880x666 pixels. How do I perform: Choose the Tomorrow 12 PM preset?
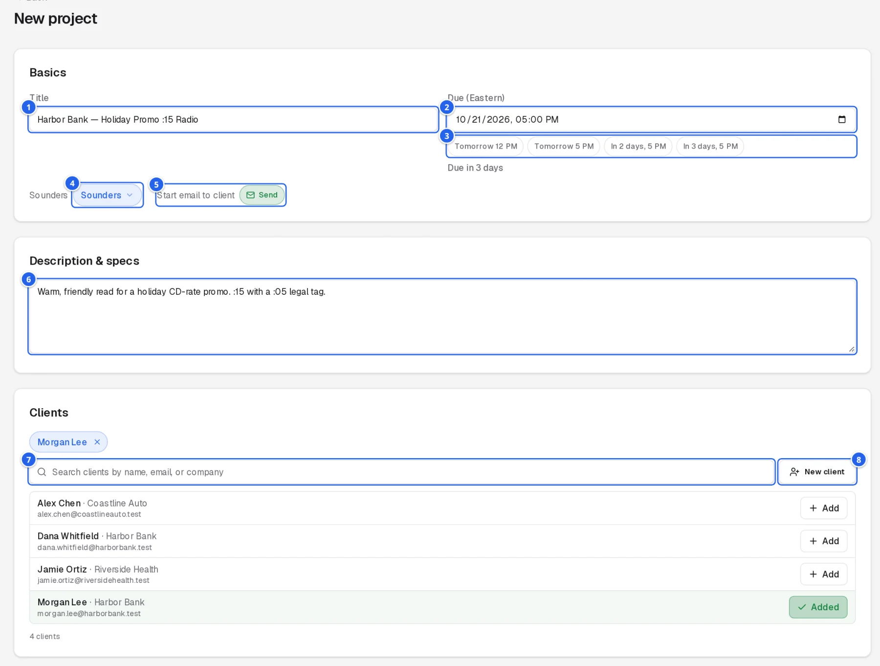pos(485,146)
